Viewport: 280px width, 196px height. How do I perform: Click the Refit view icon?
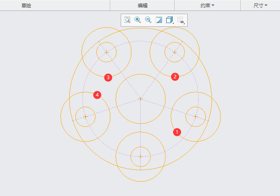pyautogui.click(x=127, y=20)
